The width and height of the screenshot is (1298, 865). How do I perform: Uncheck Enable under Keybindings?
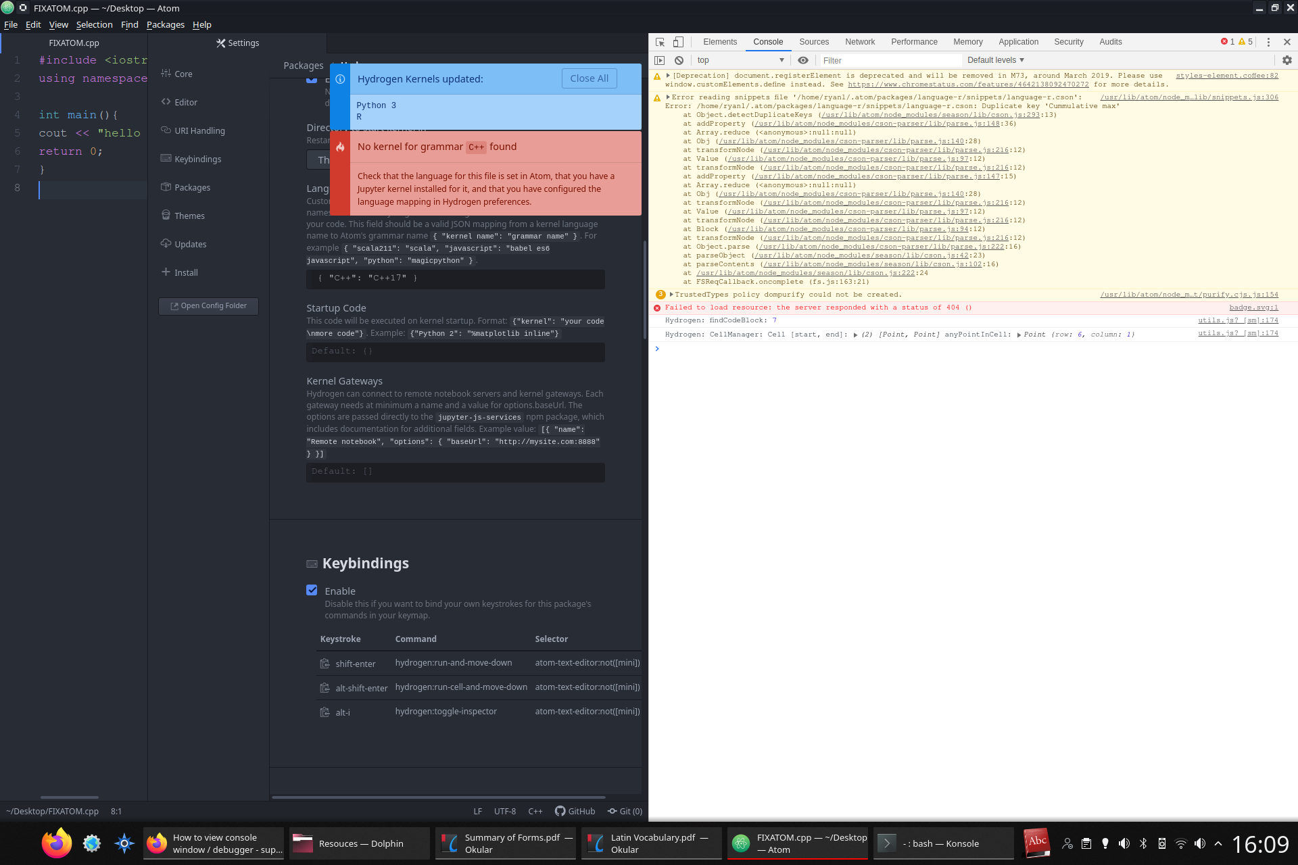(312, 590)
